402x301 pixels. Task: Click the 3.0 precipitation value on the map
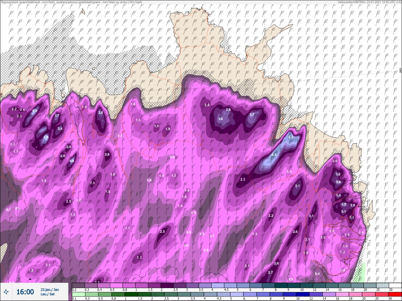point(353,205)
